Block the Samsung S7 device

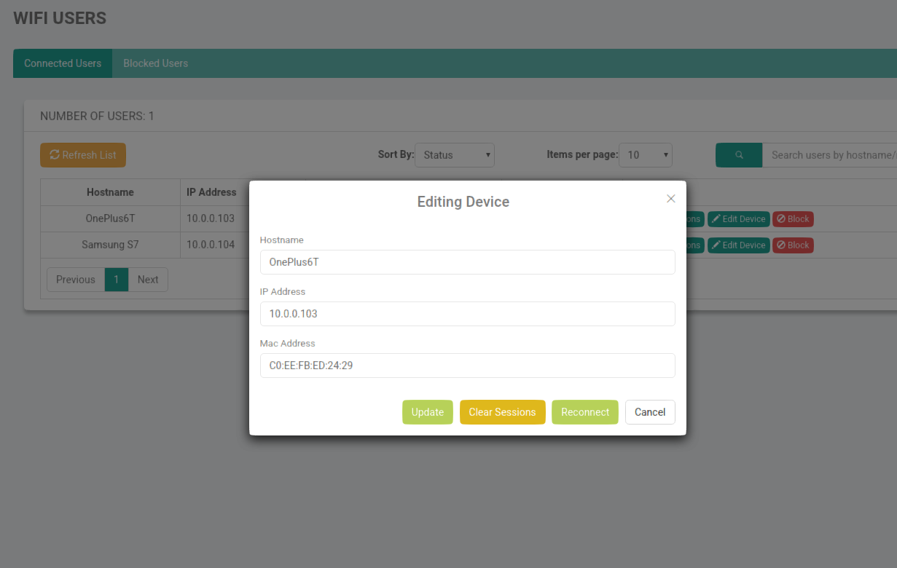coord(793,245)
